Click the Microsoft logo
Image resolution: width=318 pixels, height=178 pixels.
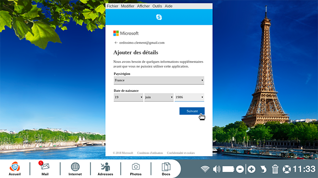click(126, 33)
